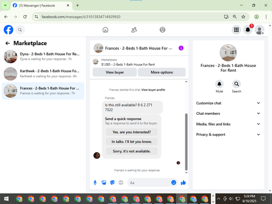Screen dimensions: 272x204
Task: Click the large listing photo in the info panel
Action: (x=228, y=53)
